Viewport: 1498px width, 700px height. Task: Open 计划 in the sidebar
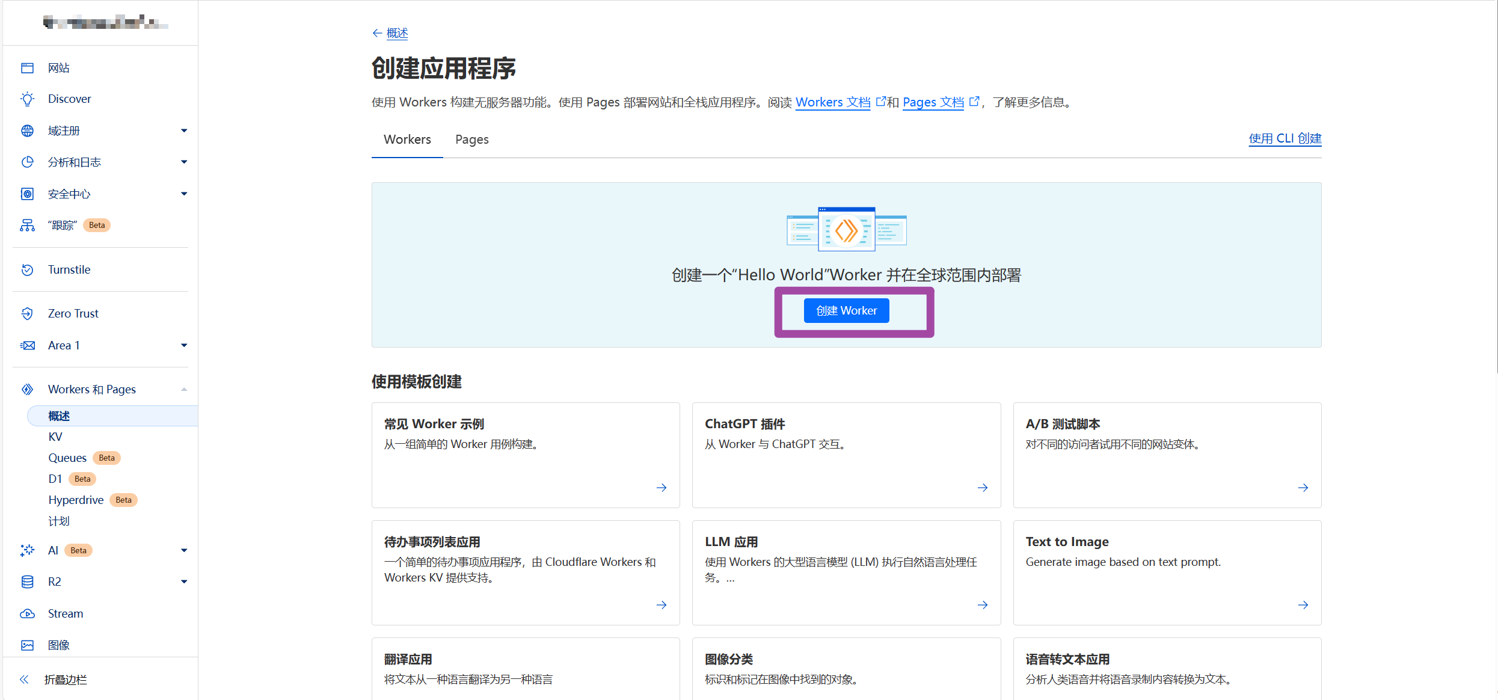pos(59,521)
